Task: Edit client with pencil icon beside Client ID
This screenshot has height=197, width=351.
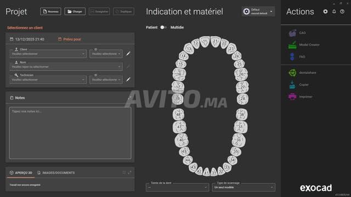Action: [x=128, y=54]
